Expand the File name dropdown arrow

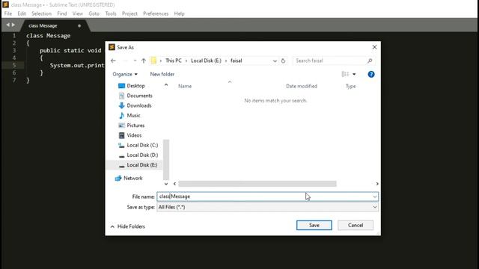[375, 197]
